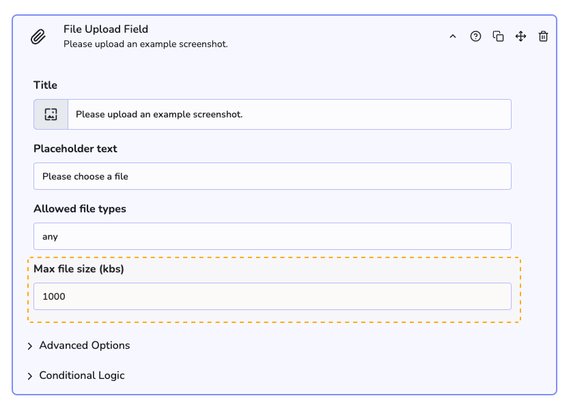Click the File Upload Field heading
The width and height of the screenshot is (571, 409).
[106, 29]
